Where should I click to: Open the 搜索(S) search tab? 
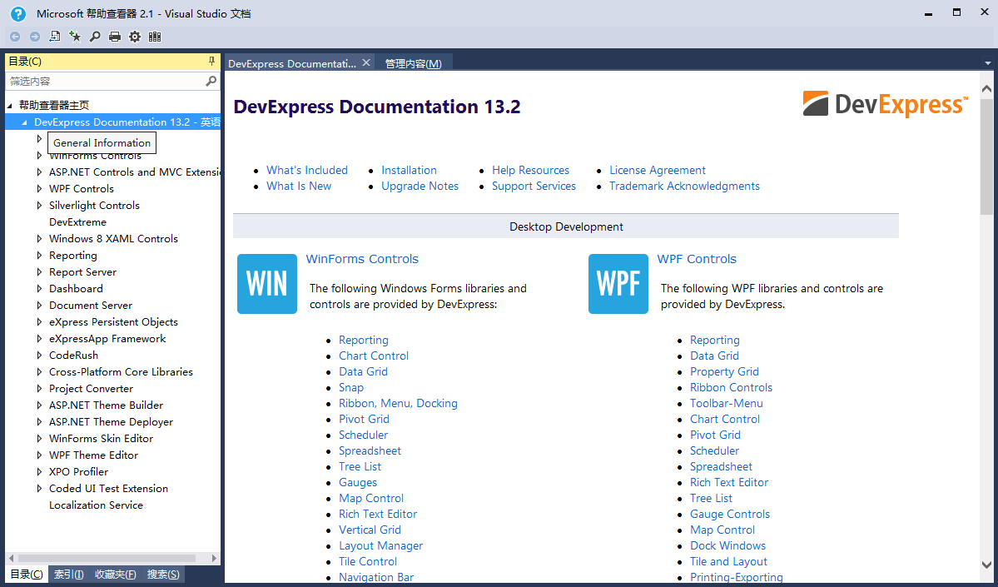(x=163, y=575)
